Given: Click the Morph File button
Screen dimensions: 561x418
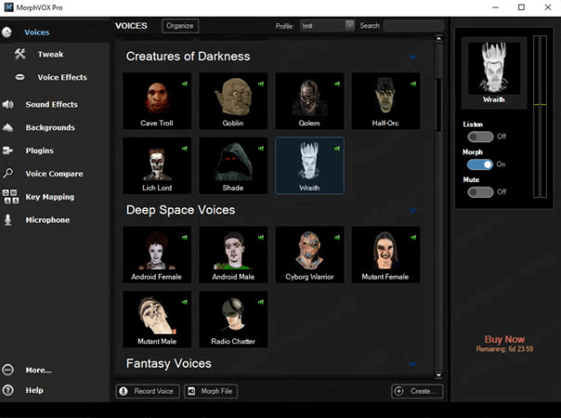Looking at the screenshot, I should coord(211,391).
